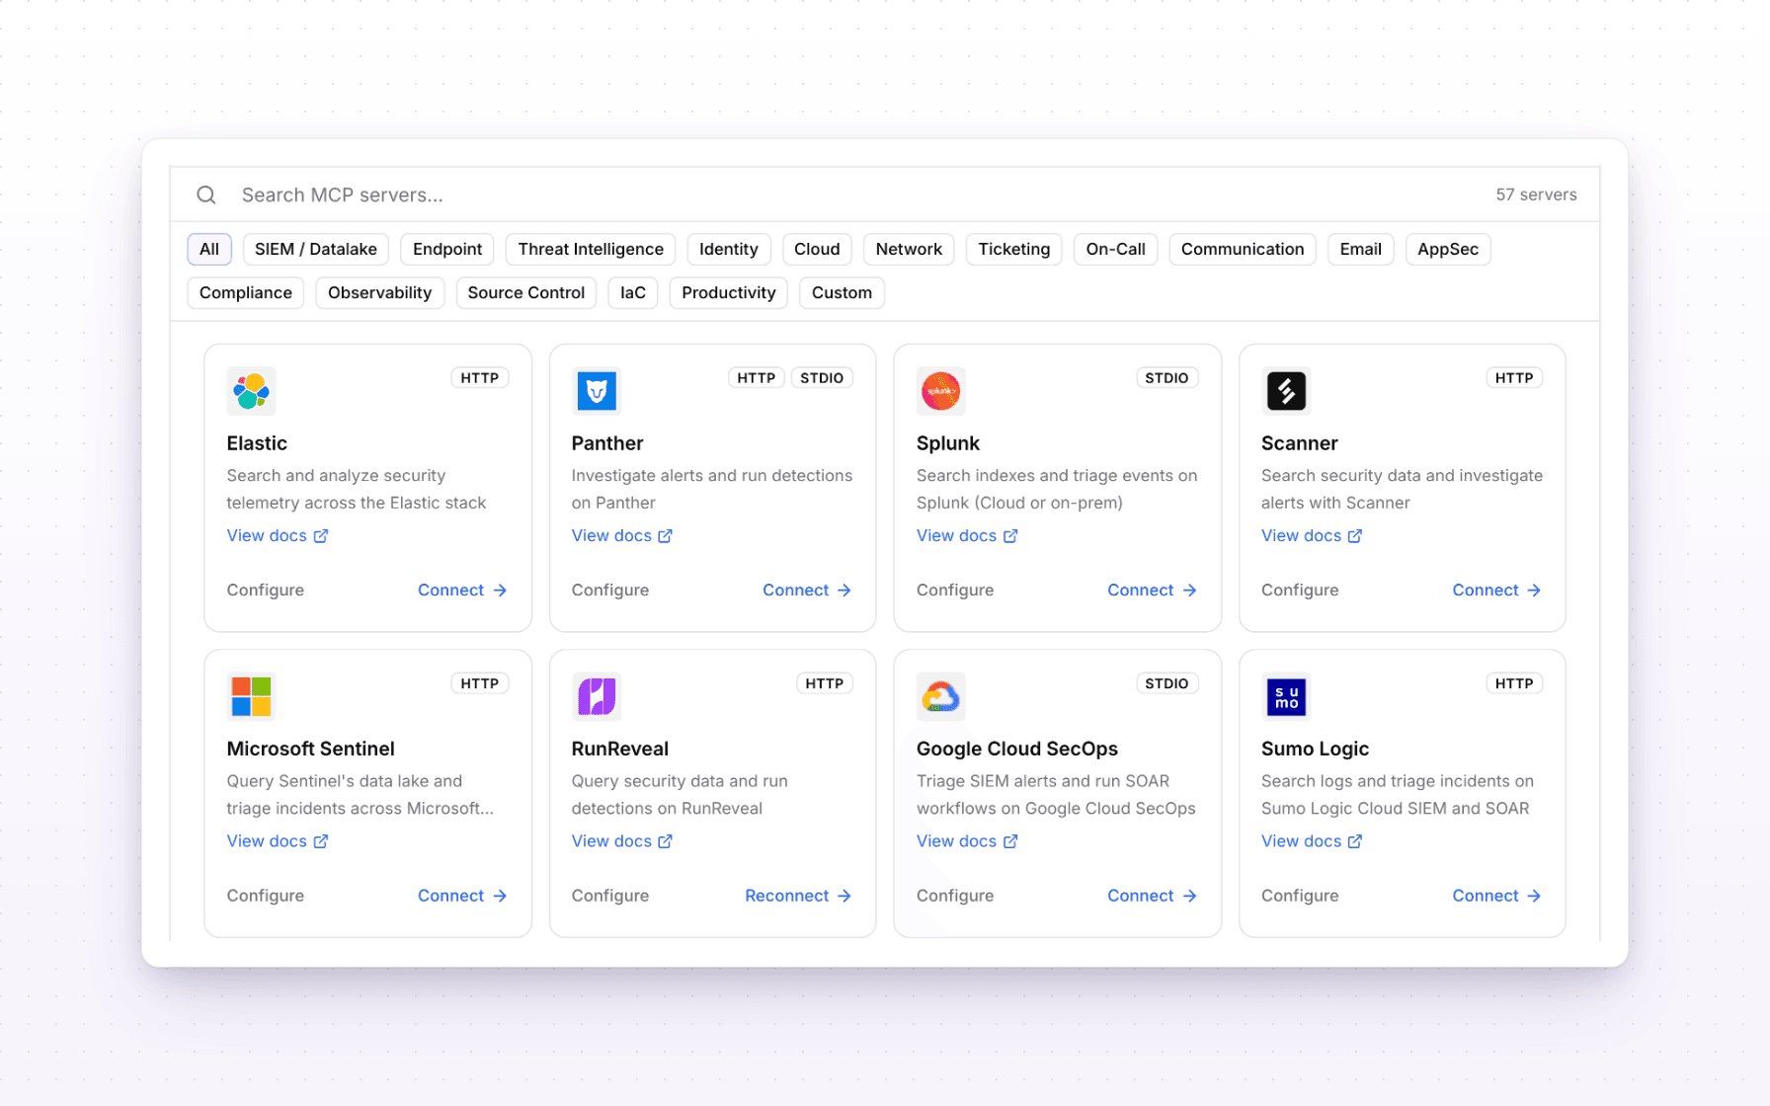1770x1106 pixels.
Task: Open View docs for Sumo Logic
Action: click(1312, 841)
